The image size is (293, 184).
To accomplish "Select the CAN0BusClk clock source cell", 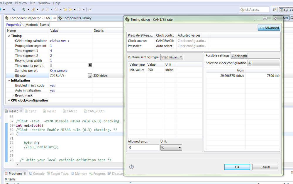I will [x=165, y=41].
